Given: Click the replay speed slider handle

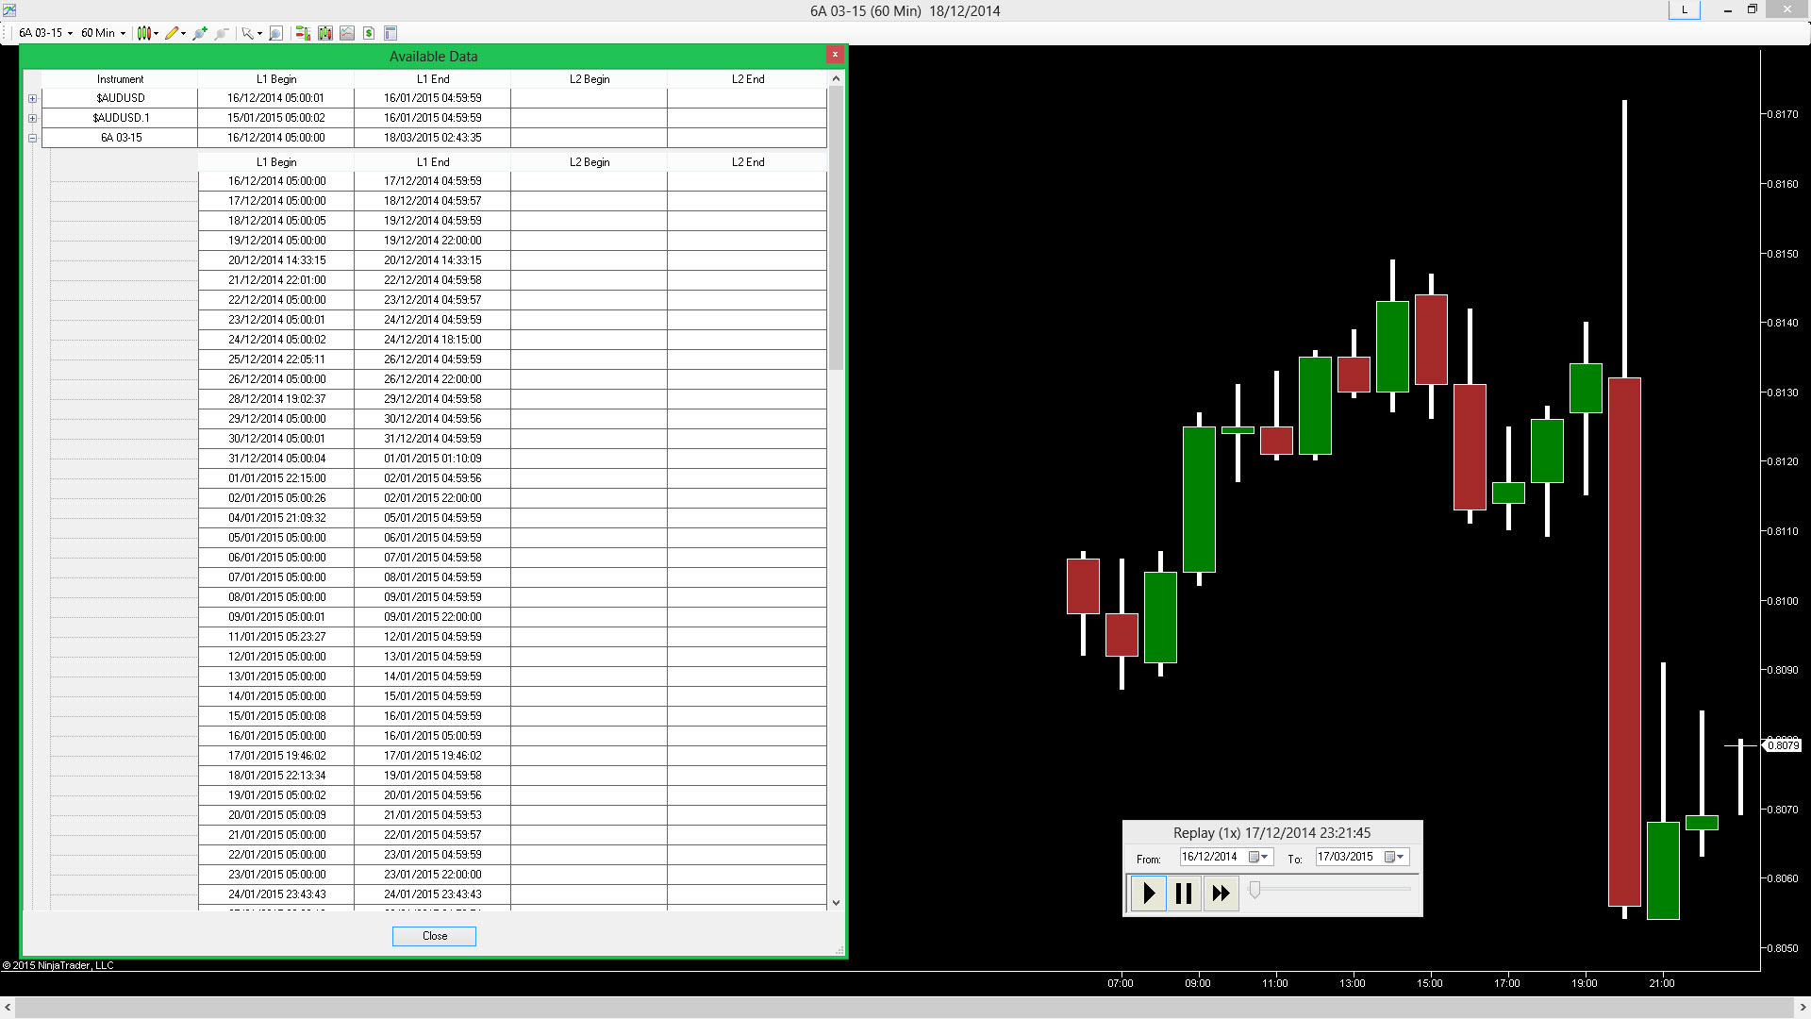Looking at the screenshot, I should (x=1254, y=890).
